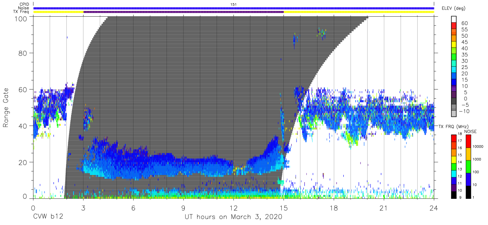Click the yellow swatch of ELEV colorbar
488x225 pixels.
pyautogui.click(x=455, y=45)
